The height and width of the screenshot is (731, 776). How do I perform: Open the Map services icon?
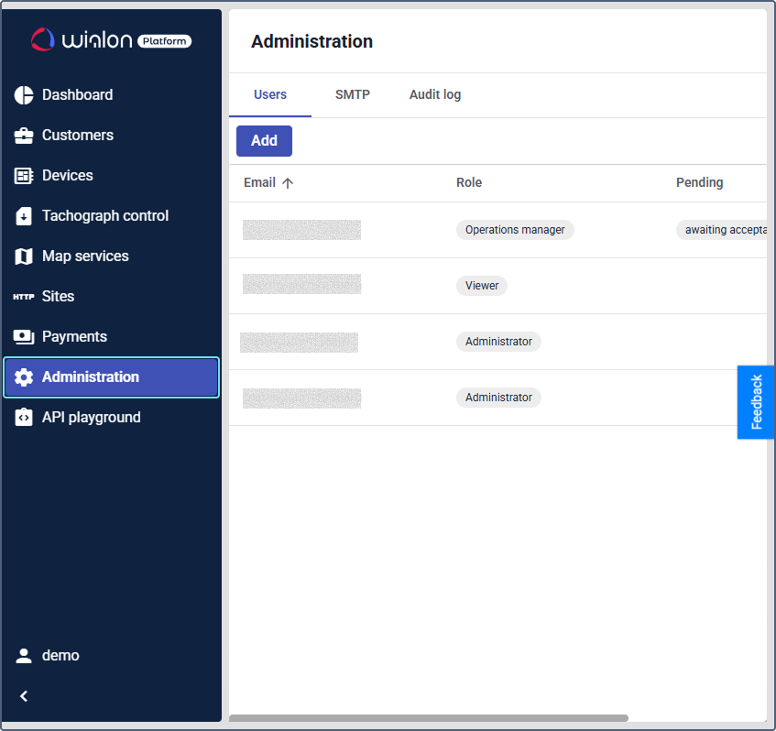tap(23, 256)
